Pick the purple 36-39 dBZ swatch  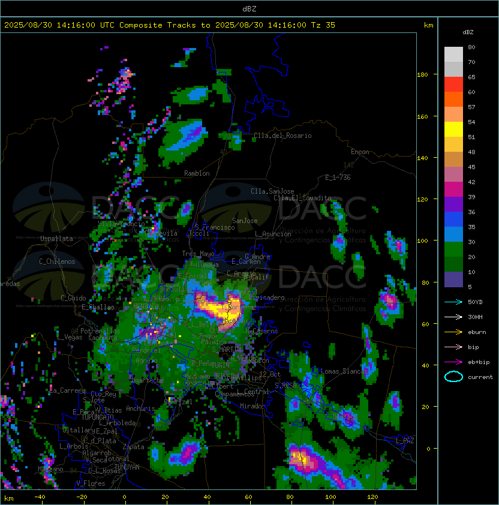(453, 204)
